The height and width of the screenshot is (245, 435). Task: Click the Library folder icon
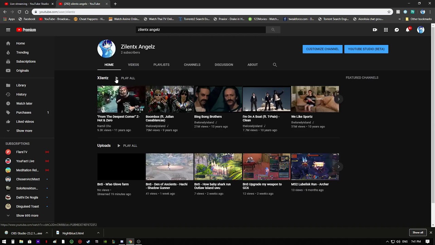[x=8, y=85]
